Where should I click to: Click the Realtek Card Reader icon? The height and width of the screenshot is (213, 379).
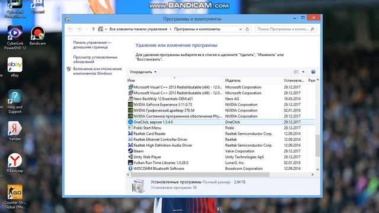click(x=130, y=134)
